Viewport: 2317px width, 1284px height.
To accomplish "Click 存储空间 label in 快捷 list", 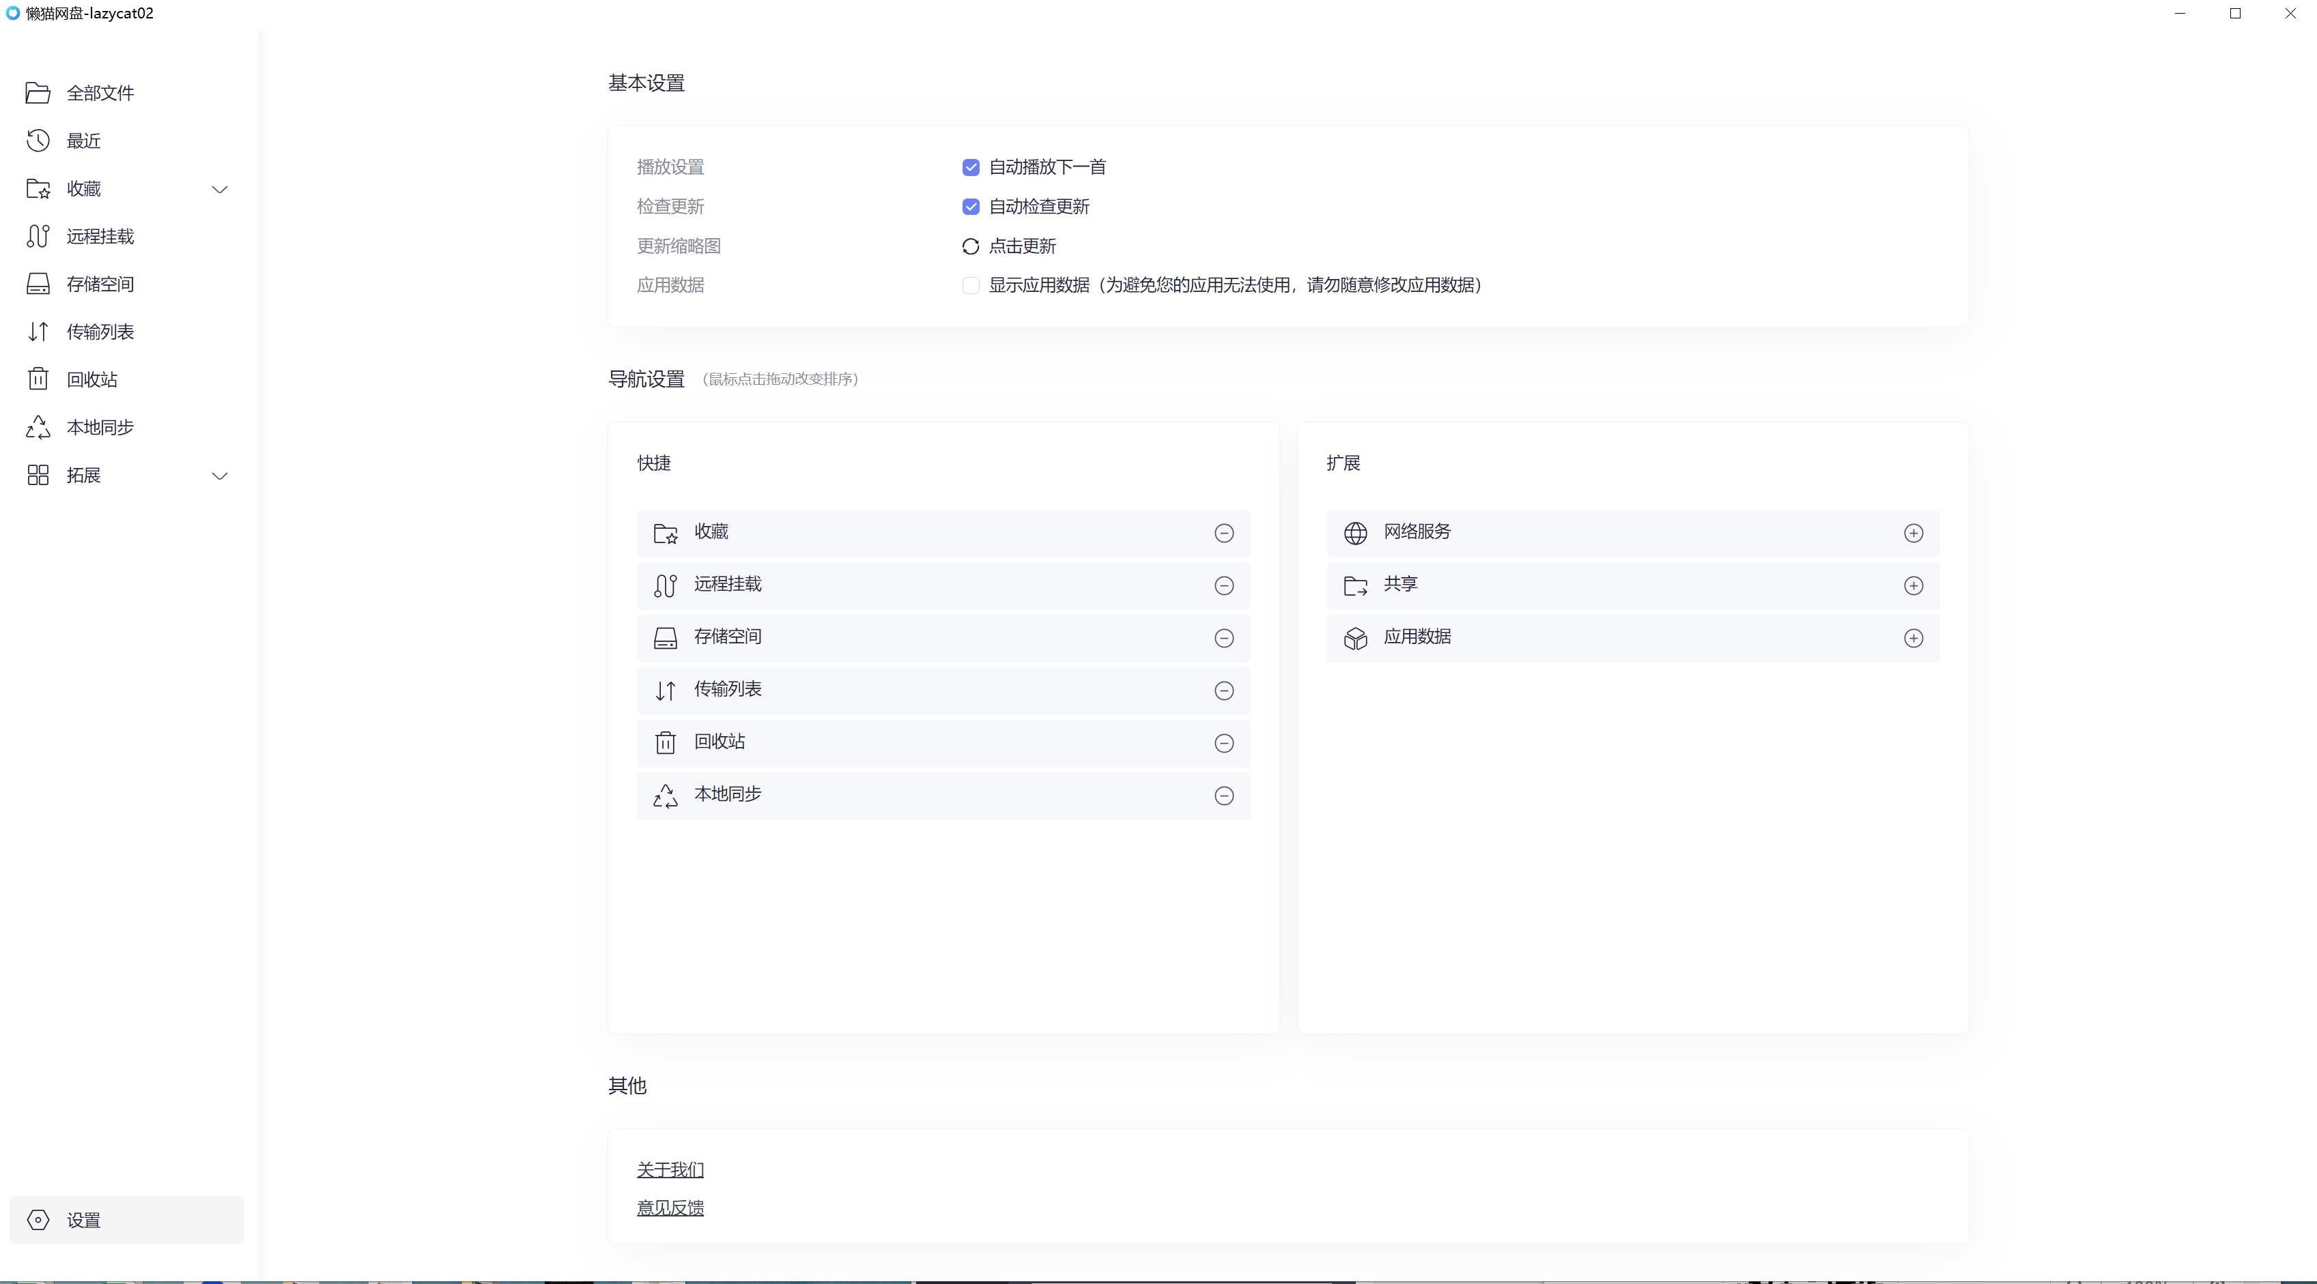I will 728,637.
